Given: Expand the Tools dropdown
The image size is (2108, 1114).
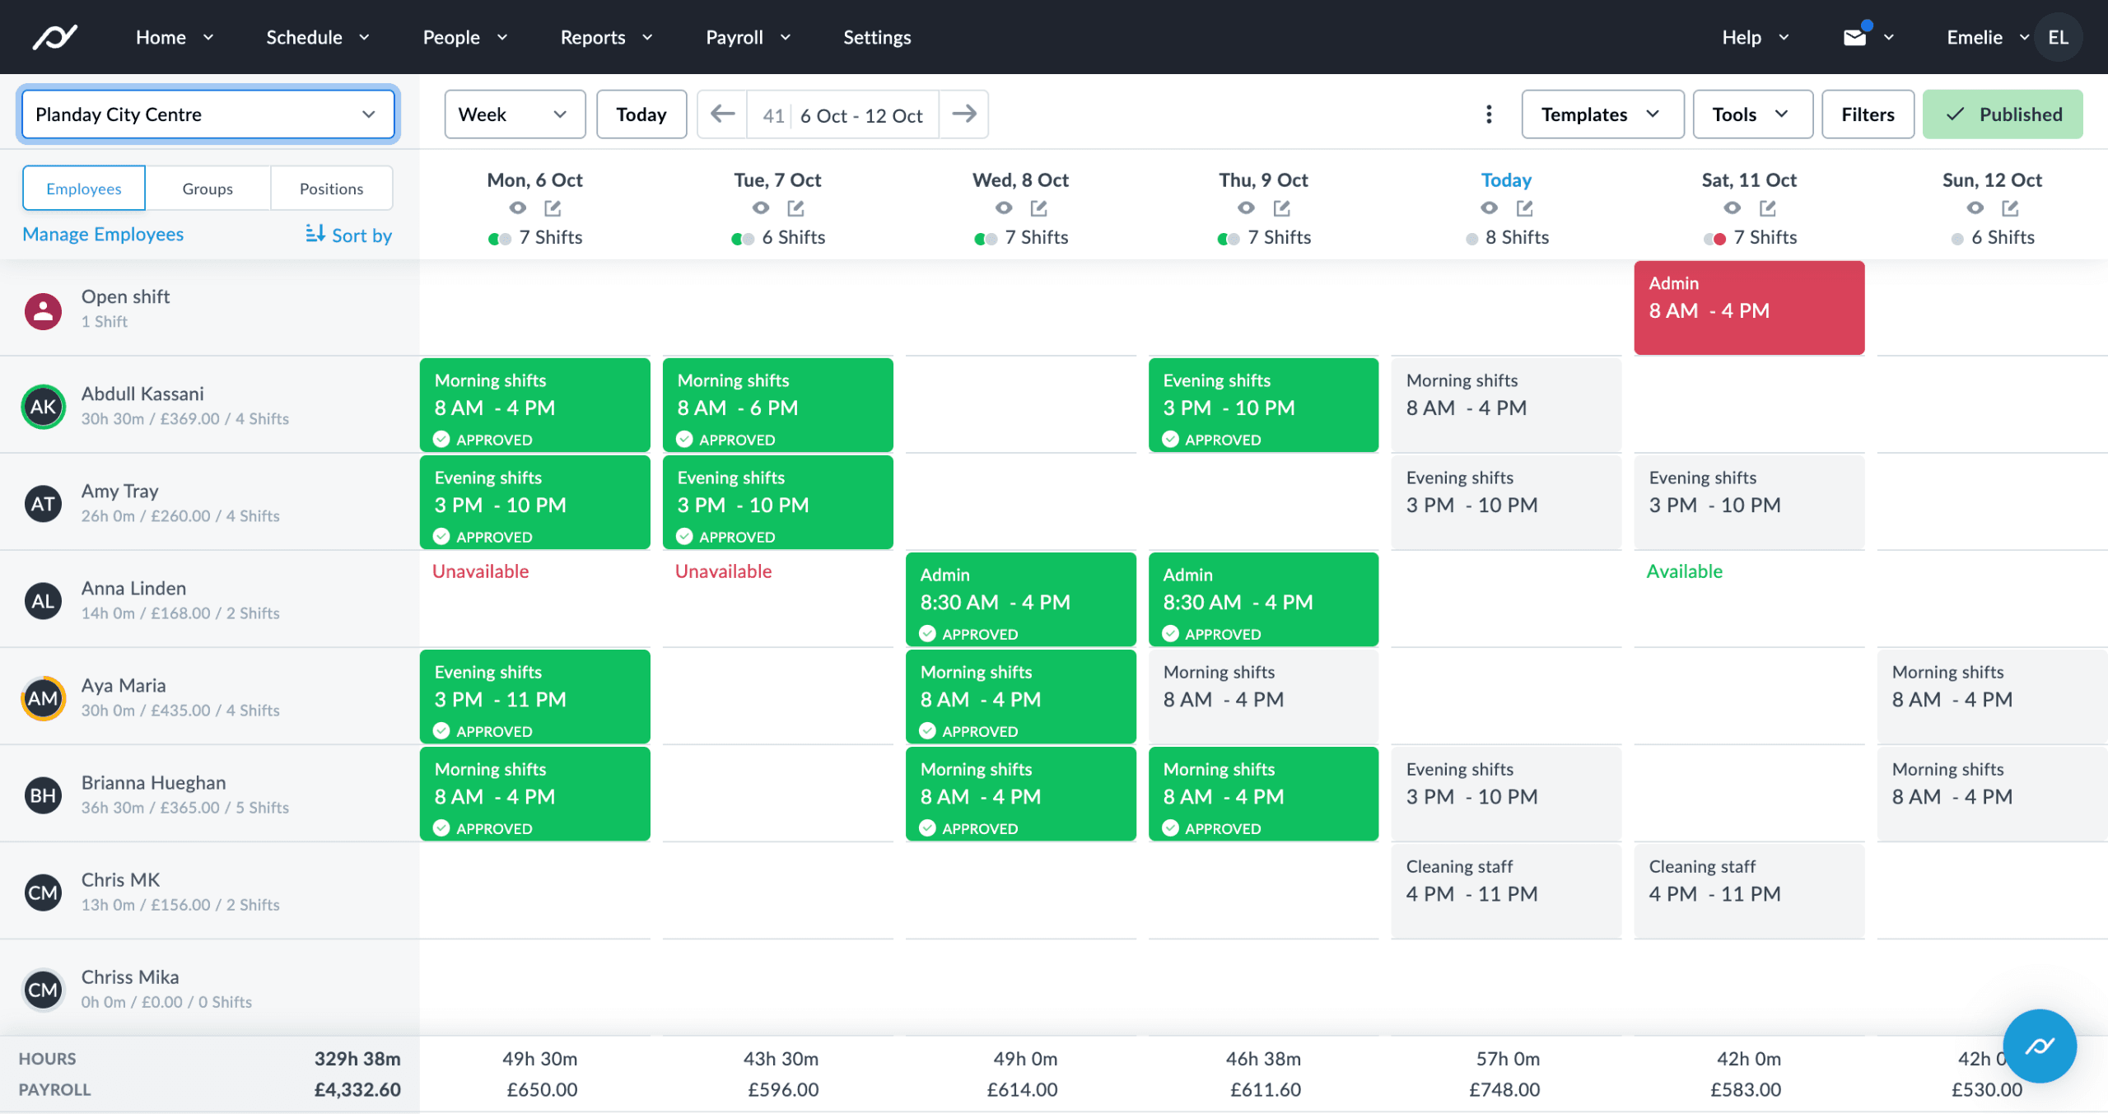Looking at the screenshot, I should (x=1752, y=114).
